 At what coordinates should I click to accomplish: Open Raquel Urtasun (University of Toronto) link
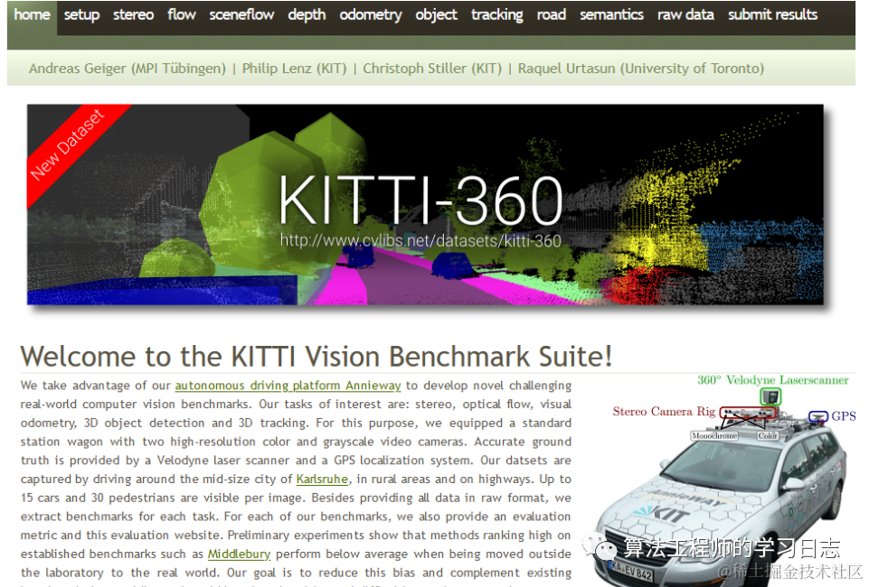[x=640, y=69]
